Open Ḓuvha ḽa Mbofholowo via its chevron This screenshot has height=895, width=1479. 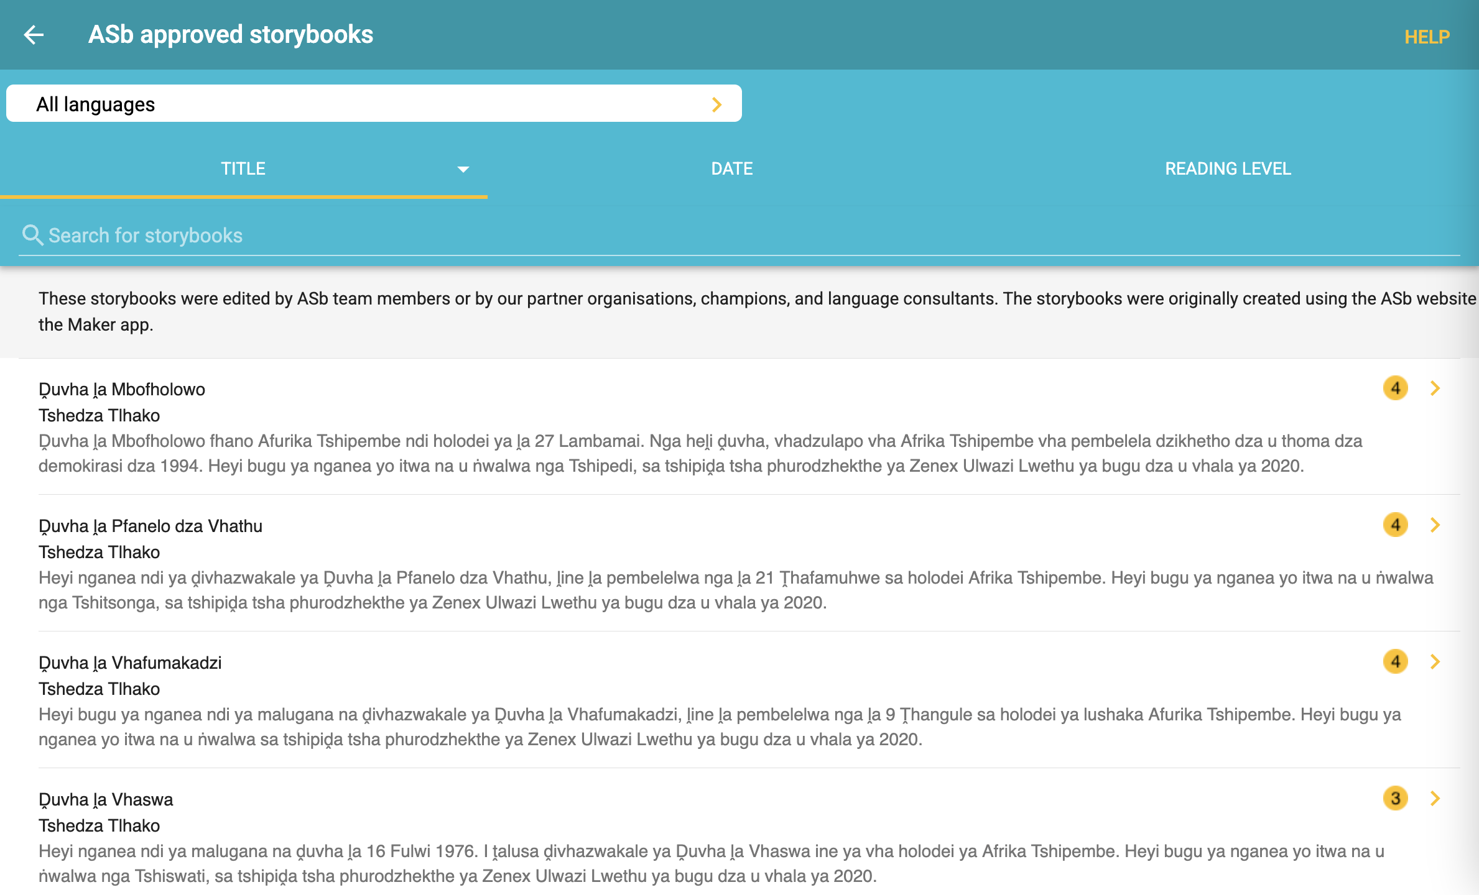pos(1435,388)
